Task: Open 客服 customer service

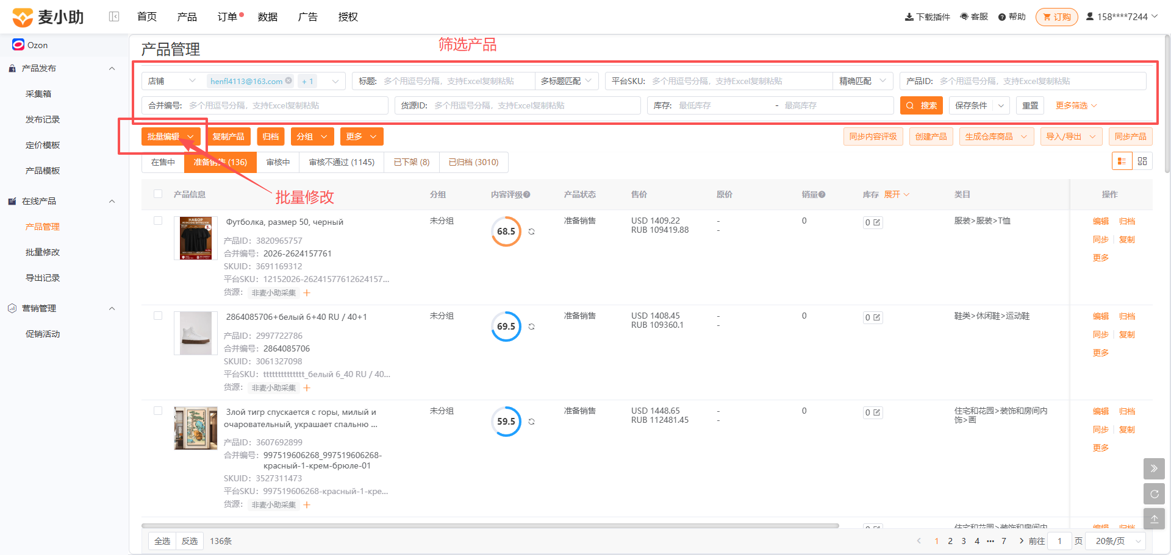Action: (x=974, y=17)
